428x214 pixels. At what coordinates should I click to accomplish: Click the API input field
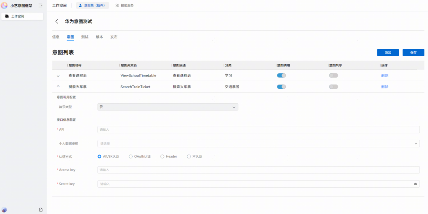(x=258, y=130)
